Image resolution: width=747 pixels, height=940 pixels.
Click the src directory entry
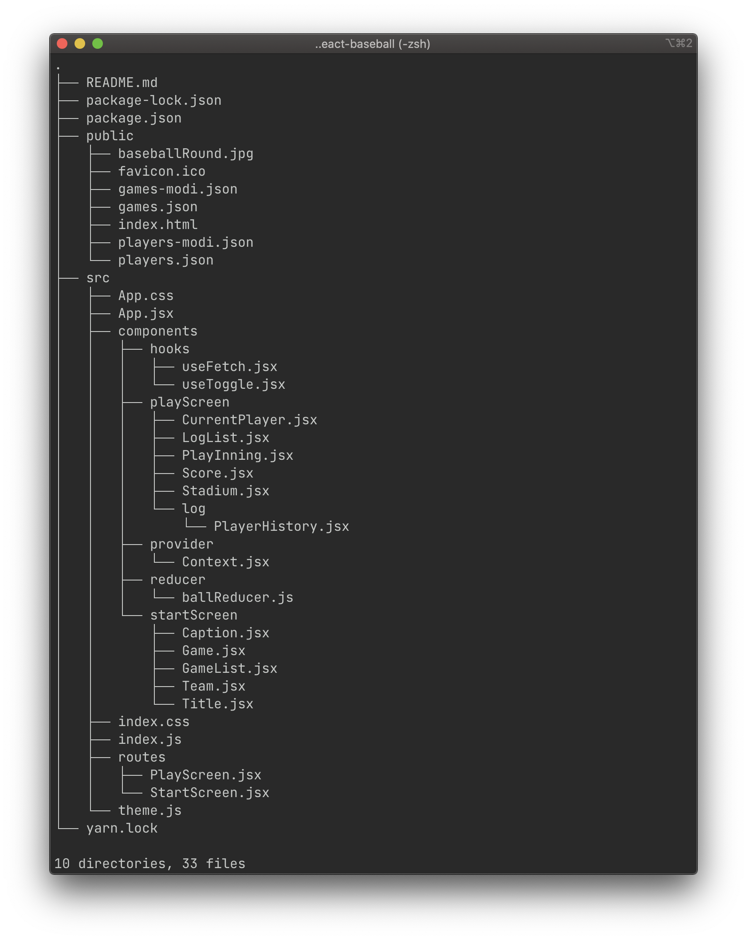pos(98,278)
